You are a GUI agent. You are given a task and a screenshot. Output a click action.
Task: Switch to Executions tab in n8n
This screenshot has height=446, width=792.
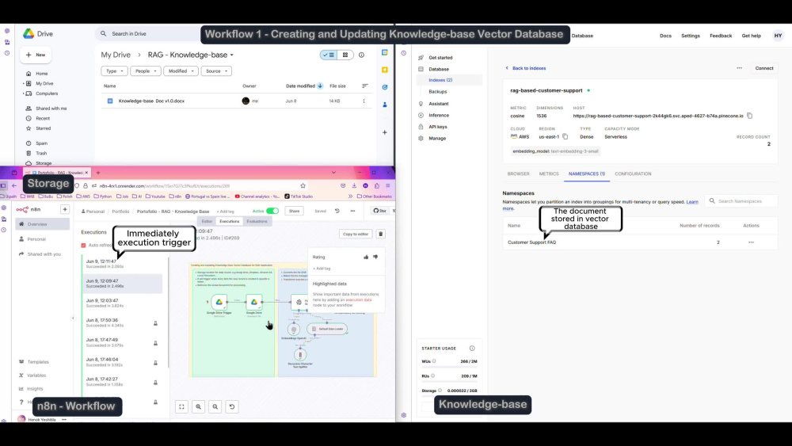(230, 221)
